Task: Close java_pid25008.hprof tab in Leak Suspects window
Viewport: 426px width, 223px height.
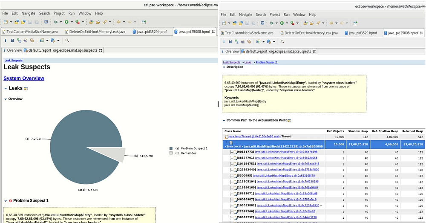Action: coord(213,32)
